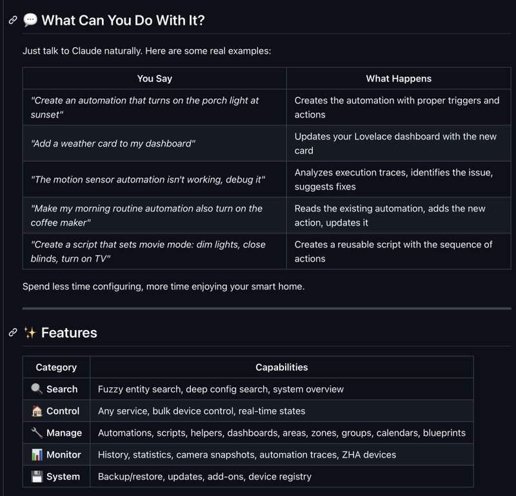This screenshot has height=496, width=516.
Task: Click the speech bubble emoji in the heading
Action: (30, 20)
